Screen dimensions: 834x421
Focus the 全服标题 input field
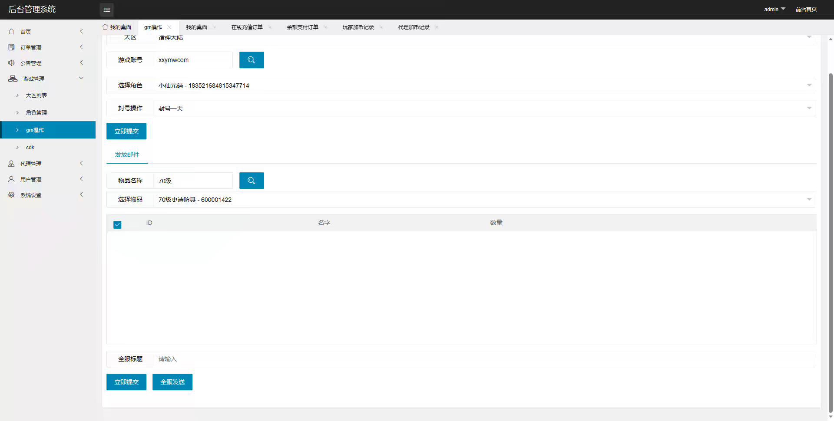point(484,359)
